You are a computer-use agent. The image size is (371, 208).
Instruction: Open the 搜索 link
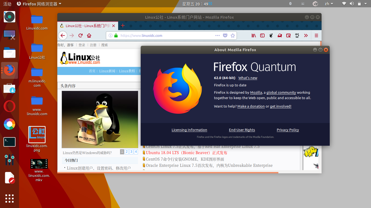pyautogui.click(x=105, y=45)
